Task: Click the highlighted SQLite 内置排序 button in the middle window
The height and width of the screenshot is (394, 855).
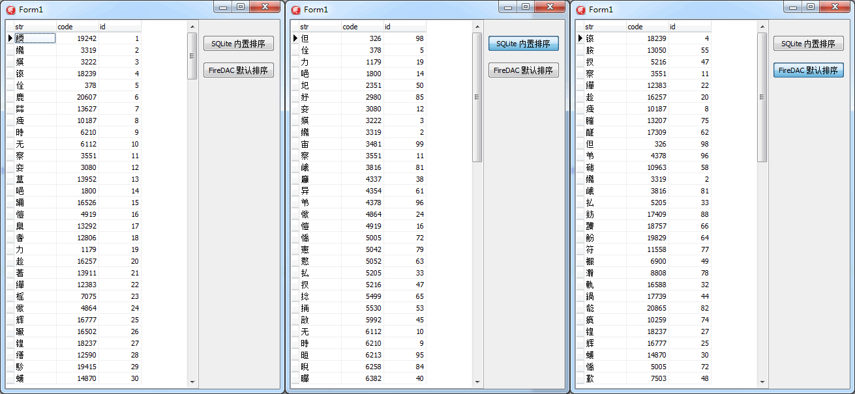Action: click(x=523, y=44)
